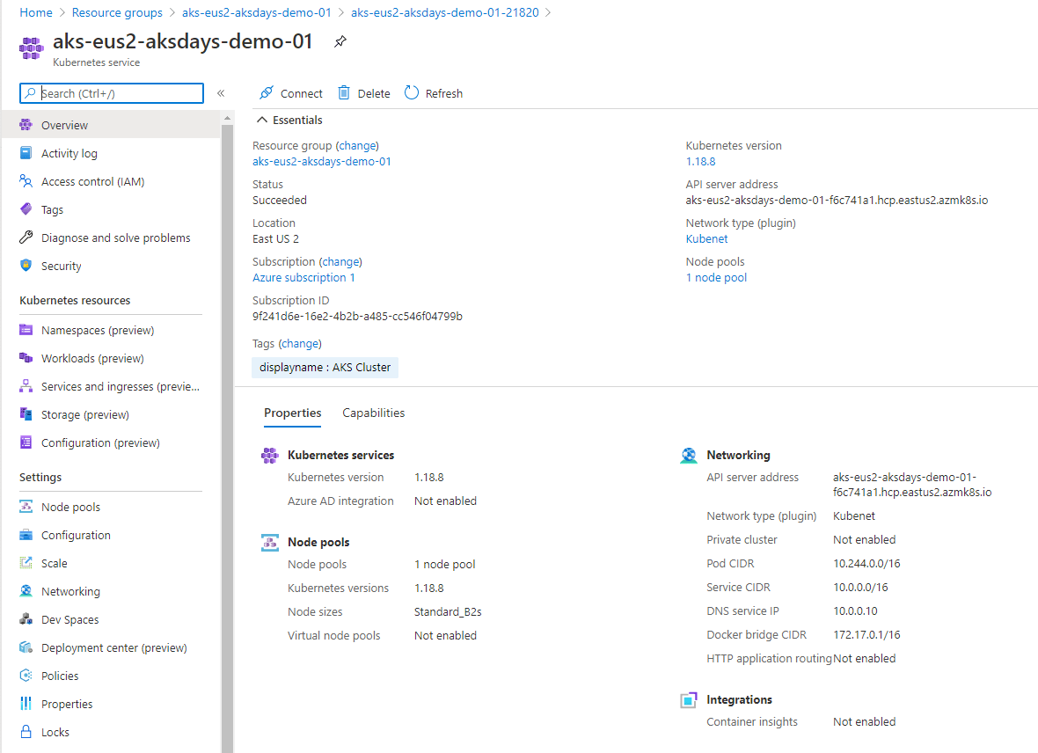The height and width of the screenshot is (753, 1038).
Task: Click change link next to Tags
Action: (300, 344)
